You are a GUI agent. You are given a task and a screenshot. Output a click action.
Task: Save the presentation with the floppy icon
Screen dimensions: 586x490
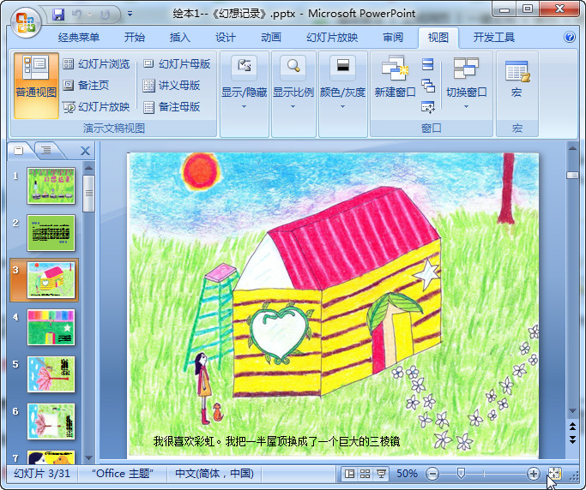click(58, 15)
